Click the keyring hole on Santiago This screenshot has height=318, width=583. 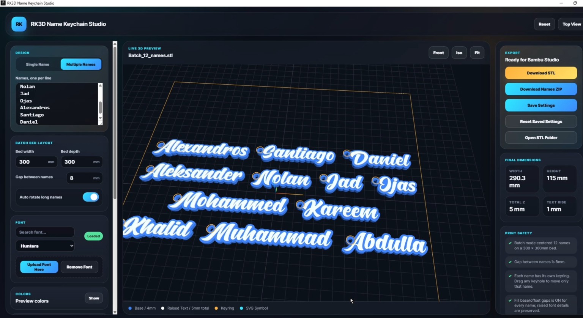[x=260, y=150]
